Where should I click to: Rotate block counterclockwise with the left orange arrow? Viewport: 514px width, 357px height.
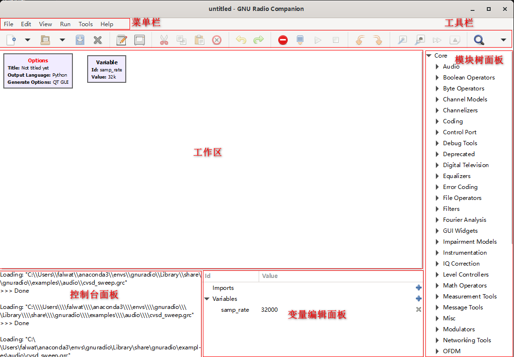(360, 40)
